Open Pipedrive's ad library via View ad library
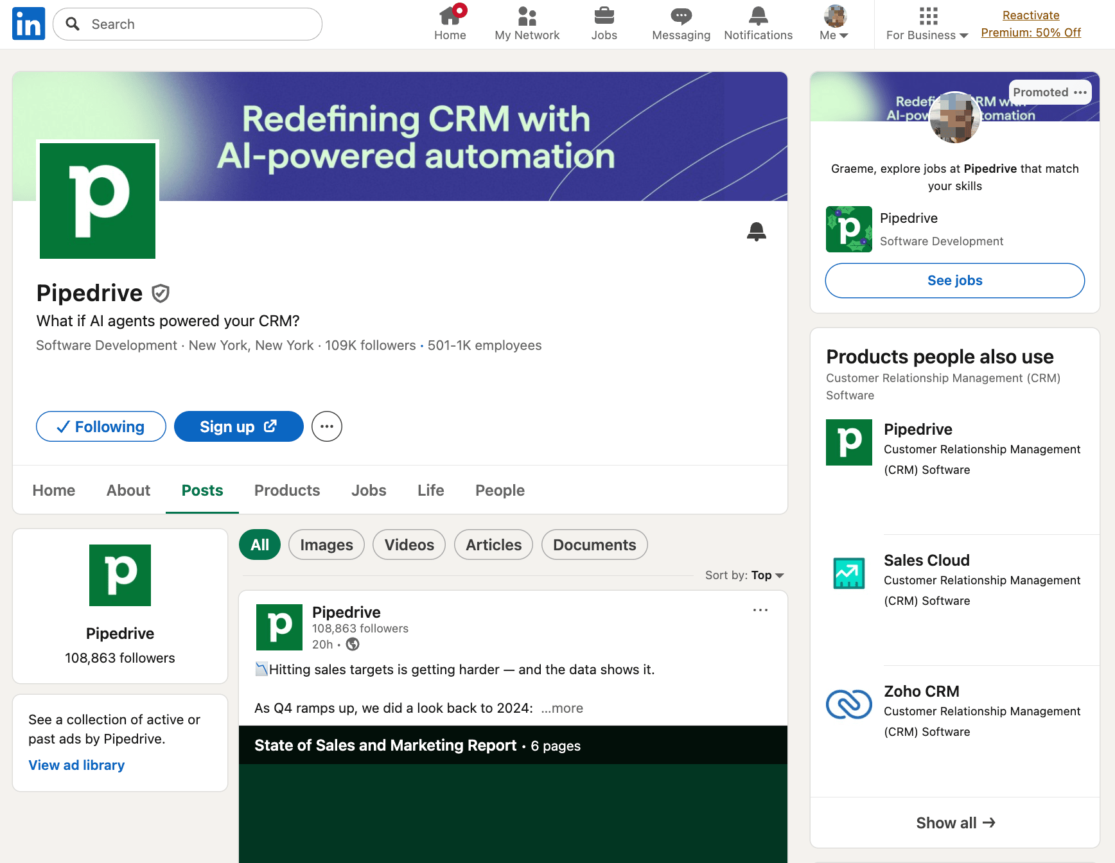This screenshot has height=863, width=1115. click(76, 765)
